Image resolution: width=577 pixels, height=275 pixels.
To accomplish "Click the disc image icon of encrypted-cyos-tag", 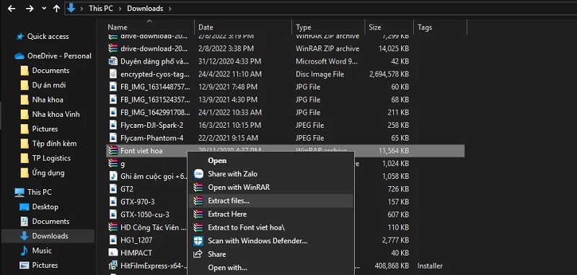I will (x=113, y=74).
